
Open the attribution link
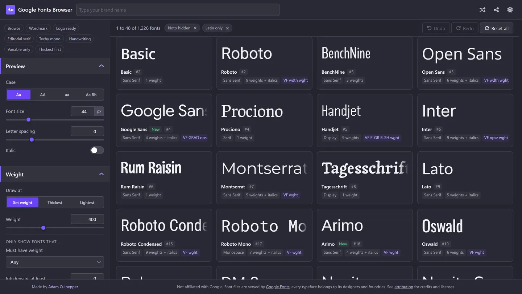point(404,287)
